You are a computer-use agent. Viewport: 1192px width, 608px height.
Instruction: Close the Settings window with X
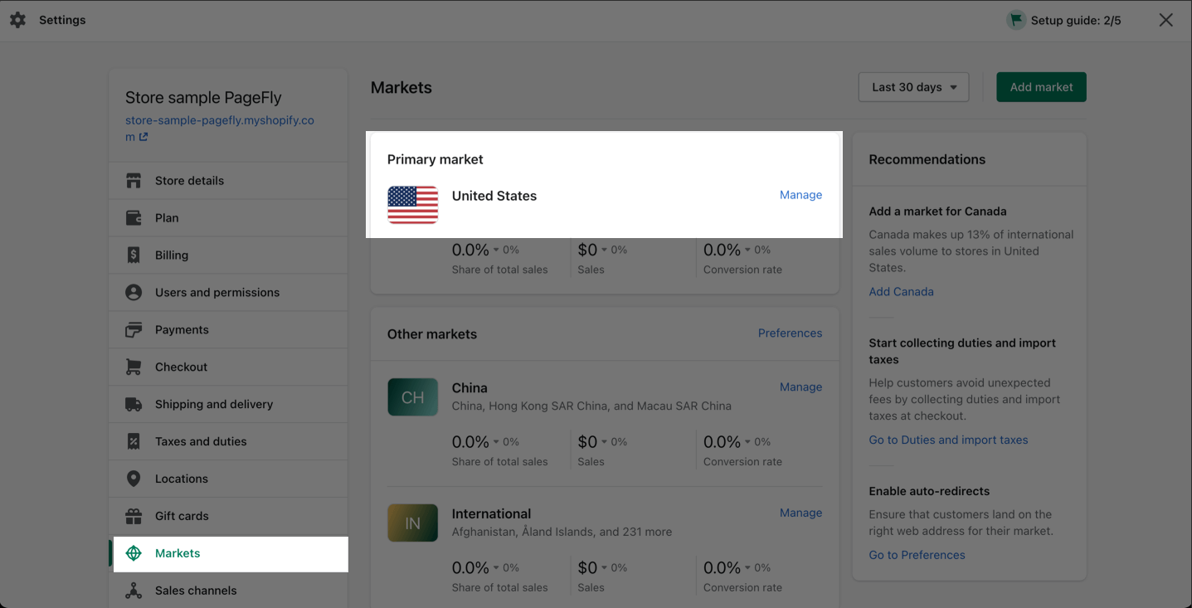coord(1165,20)
